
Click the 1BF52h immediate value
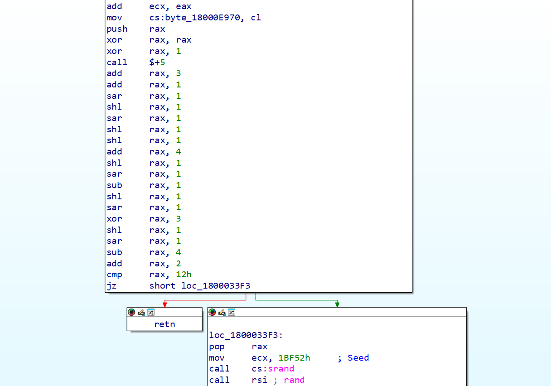tap(294, 358)
